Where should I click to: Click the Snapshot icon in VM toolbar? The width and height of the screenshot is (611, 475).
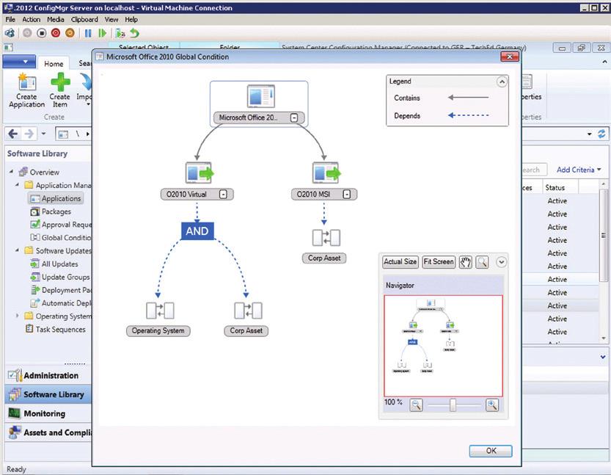[120, 34]
